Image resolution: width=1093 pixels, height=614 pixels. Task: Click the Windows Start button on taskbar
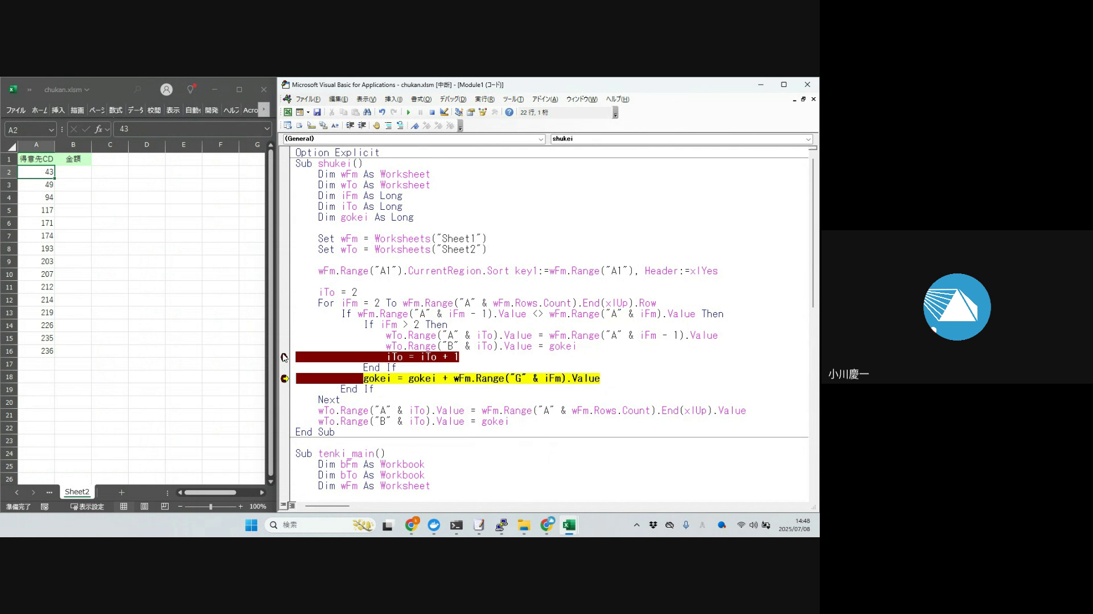(x=251, y=525)
